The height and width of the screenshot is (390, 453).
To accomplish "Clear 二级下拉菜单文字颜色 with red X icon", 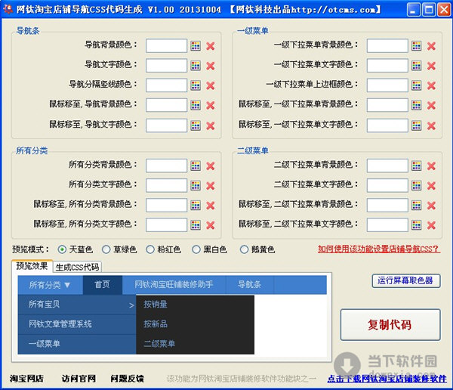I will click(x=431, y=185).
